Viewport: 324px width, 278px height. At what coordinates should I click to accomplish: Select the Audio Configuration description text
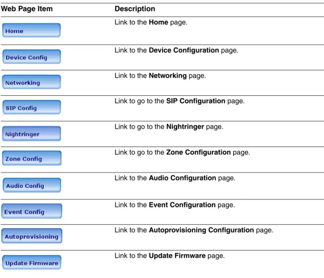175,178
